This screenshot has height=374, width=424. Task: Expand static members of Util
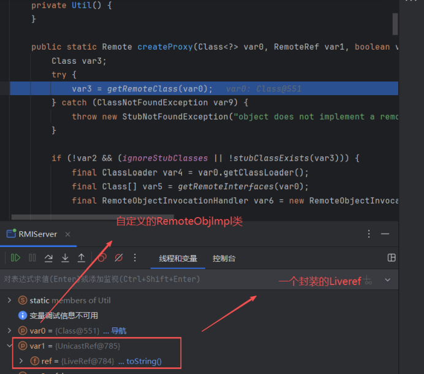coord(9,300)
